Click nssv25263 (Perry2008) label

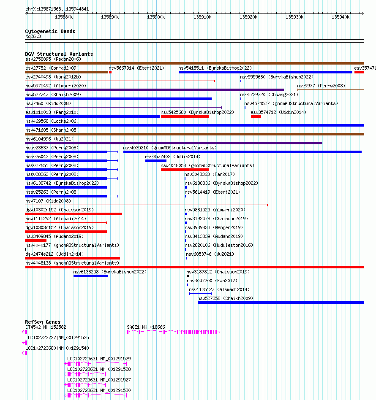[52, 192]
